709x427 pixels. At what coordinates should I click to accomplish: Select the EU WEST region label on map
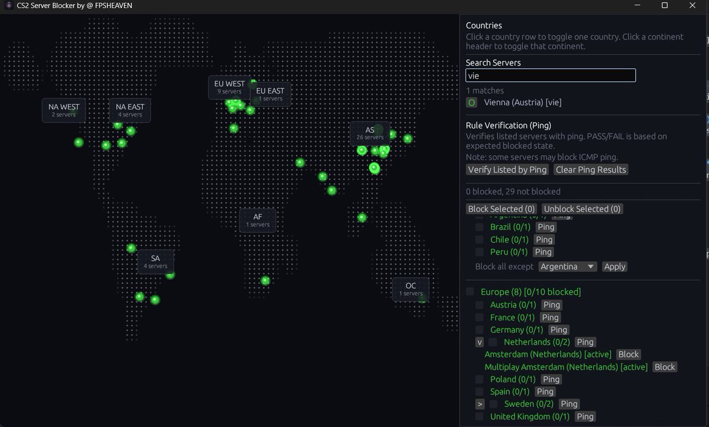click(x=229, y=87)
